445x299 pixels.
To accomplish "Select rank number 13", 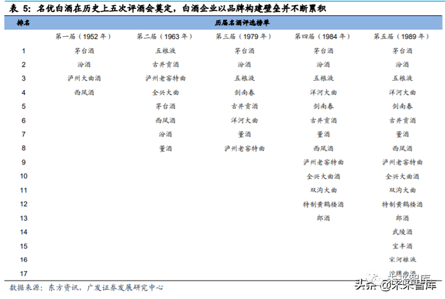I will pos(24,218).
